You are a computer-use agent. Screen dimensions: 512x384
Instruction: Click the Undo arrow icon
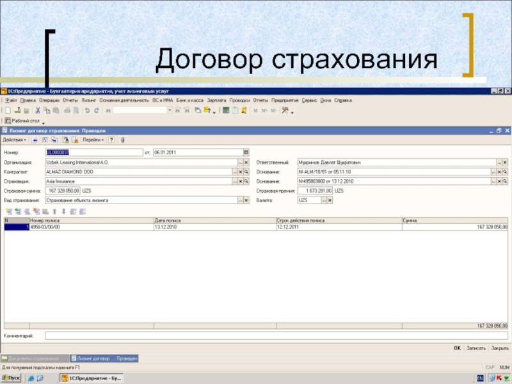point(87,110)
